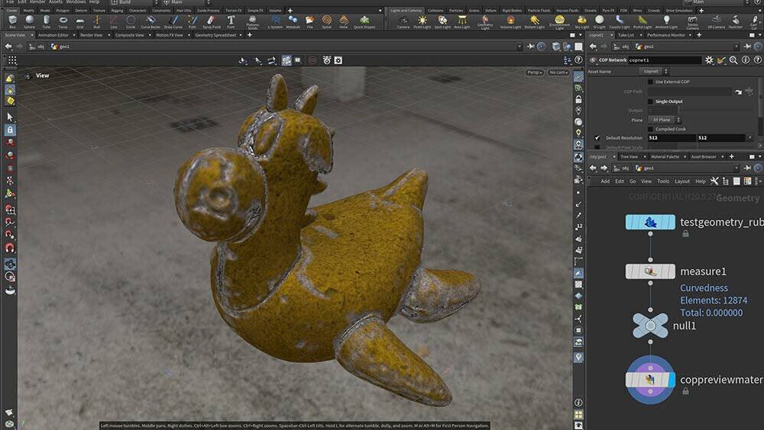The height and width of the screenshot is (430, 764).
Task: Add a Camera from the shelf
Action: 403,21
